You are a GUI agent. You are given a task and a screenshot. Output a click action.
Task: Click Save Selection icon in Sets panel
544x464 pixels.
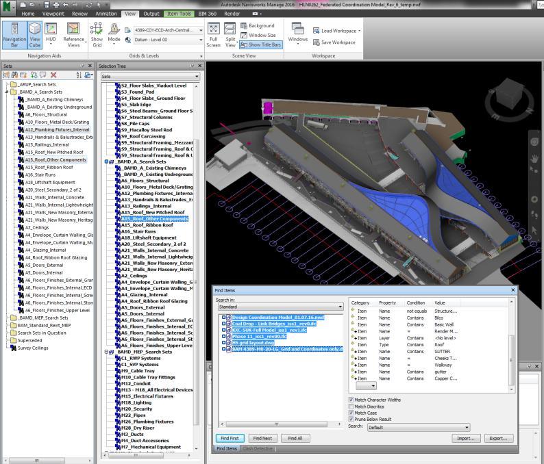tap(6, 75)
